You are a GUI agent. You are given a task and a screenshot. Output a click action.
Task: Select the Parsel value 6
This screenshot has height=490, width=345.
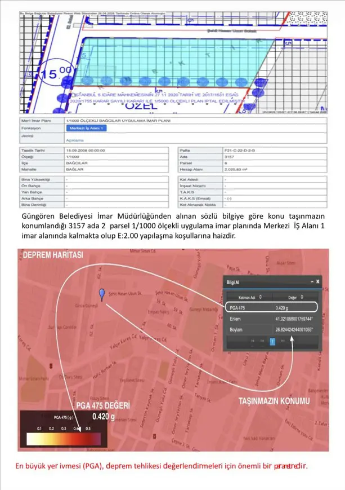(x=275, y=163)
